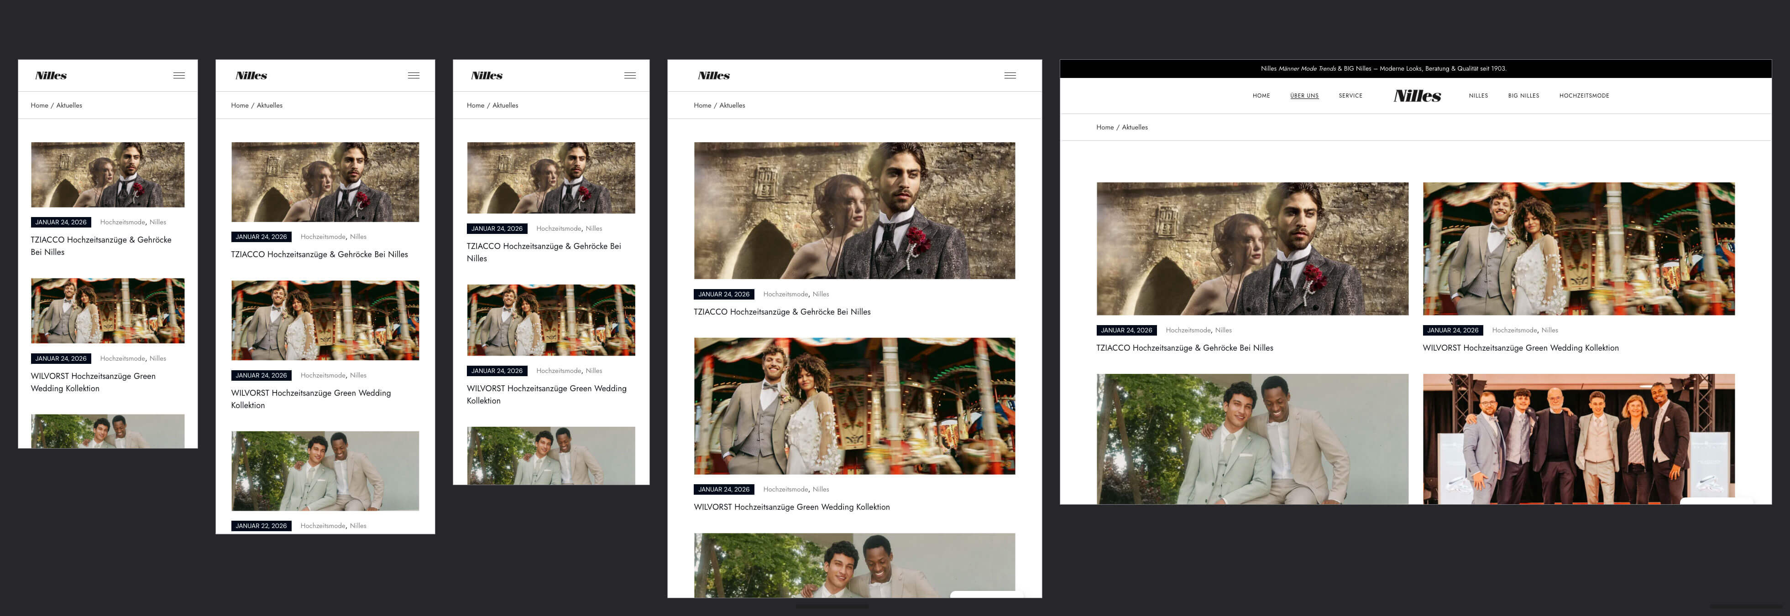This screenshot has height=616, width=1790.
Task: Click the Nilles logo in the desktop header
Action: pyautogui.click(x=1418, y=95)
